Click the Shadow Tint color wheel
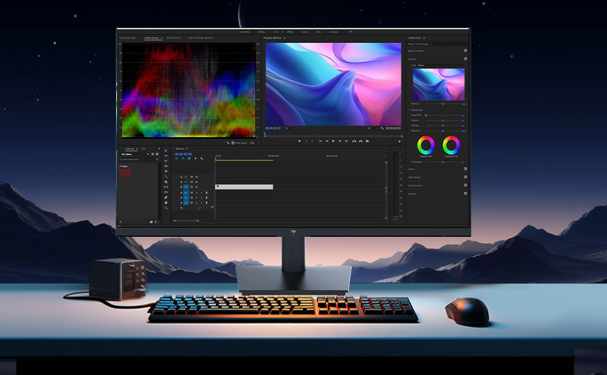 (426, 146)
